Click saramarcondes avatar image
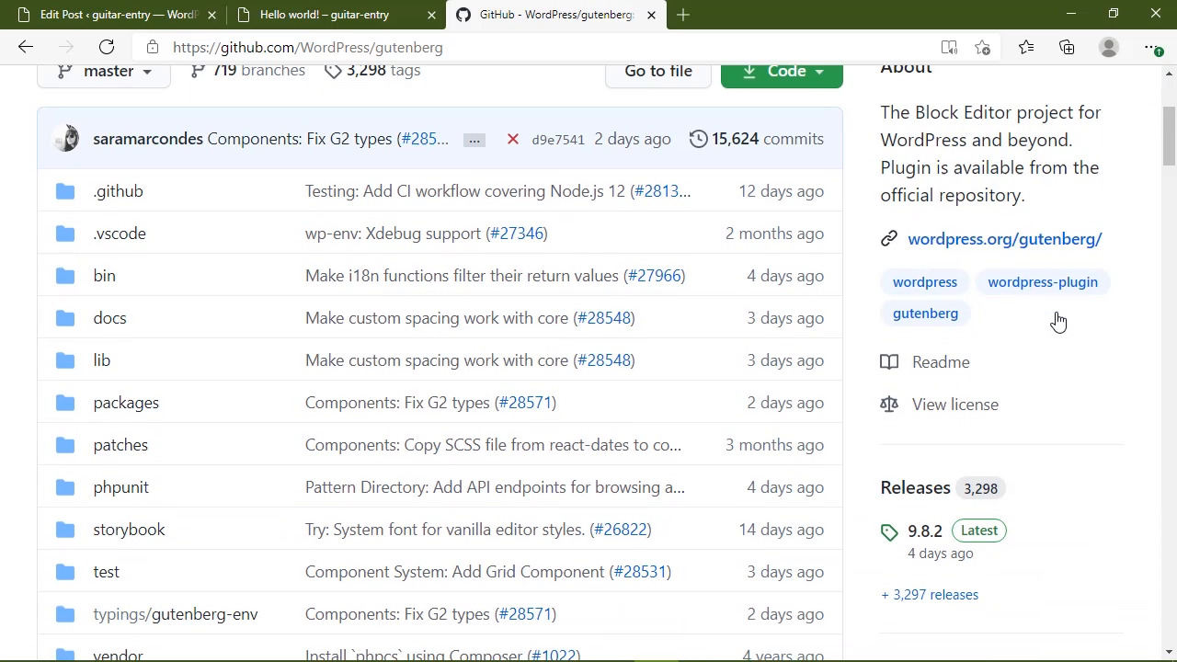 66,139
